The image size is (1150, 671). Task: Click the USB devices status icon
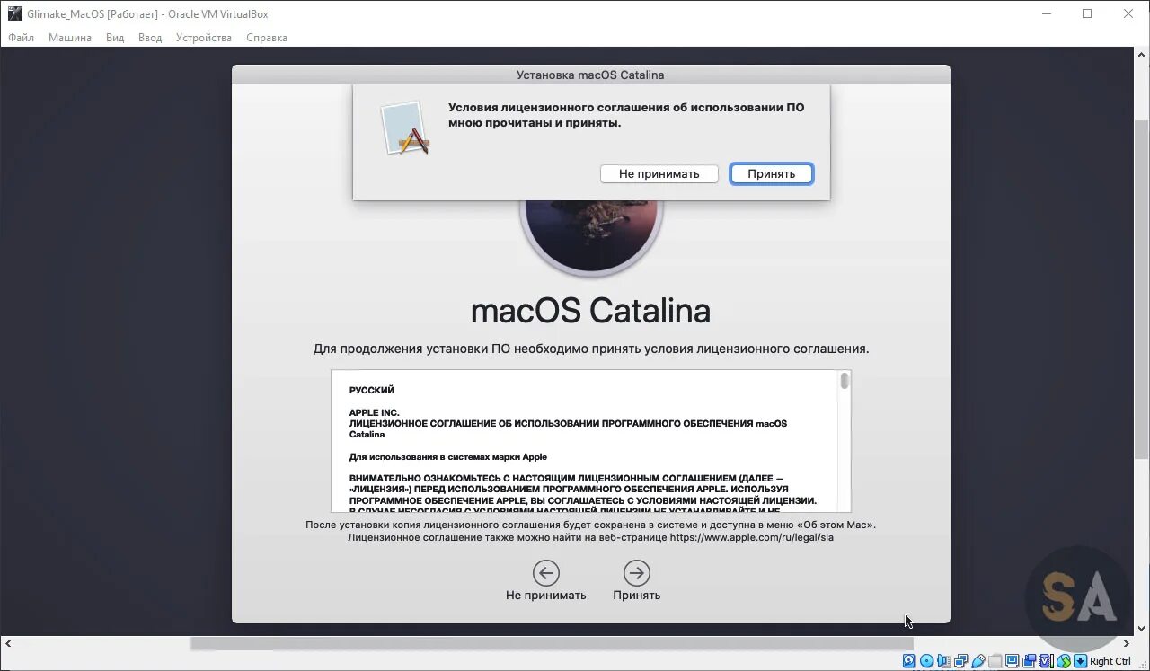(x=978, y=661)
